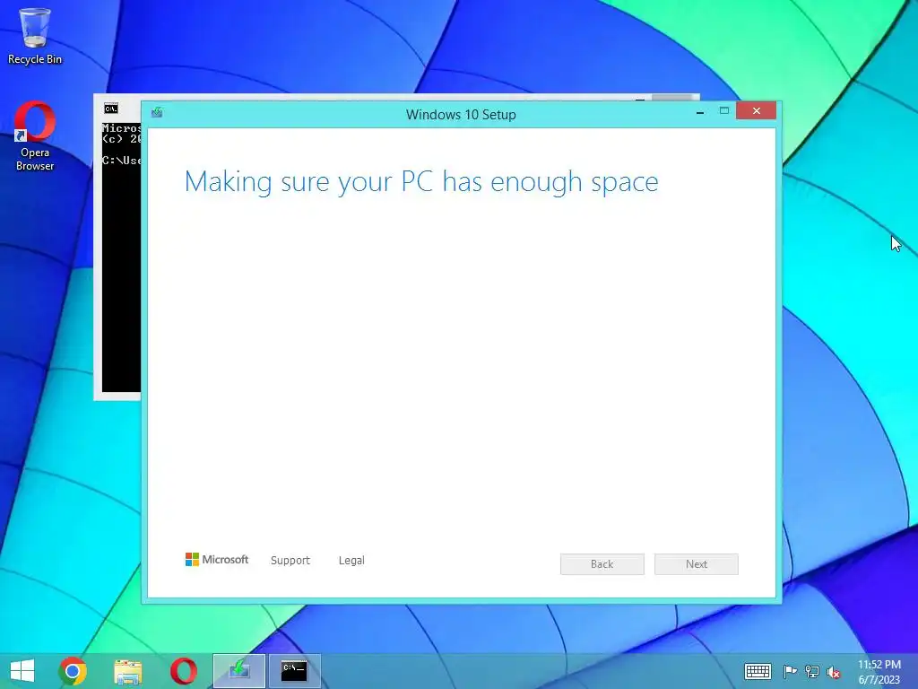
Task: Open the Legal link
Action: (x=351, y=560)
